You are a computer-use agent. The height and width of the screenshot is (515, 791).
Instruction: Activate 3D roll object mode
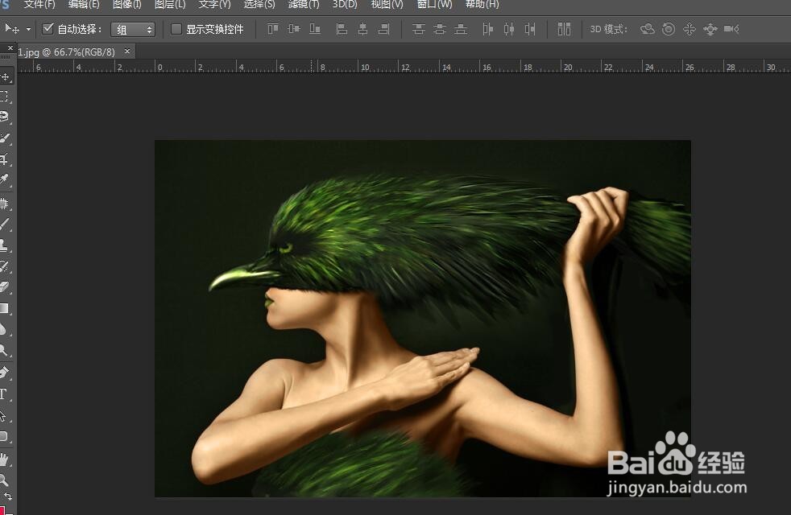(x=669, y=29)
